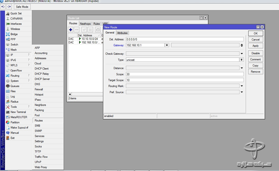Expand the Routing submenu
The image size is (279, 171).
click(19, 76)
